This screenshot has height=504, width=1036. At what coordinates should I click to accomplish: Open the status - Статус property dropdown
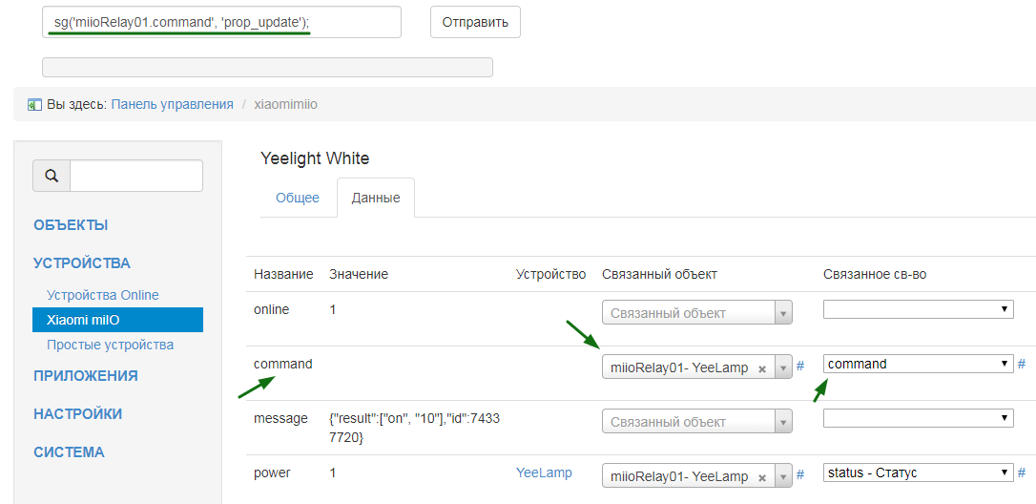918,472
